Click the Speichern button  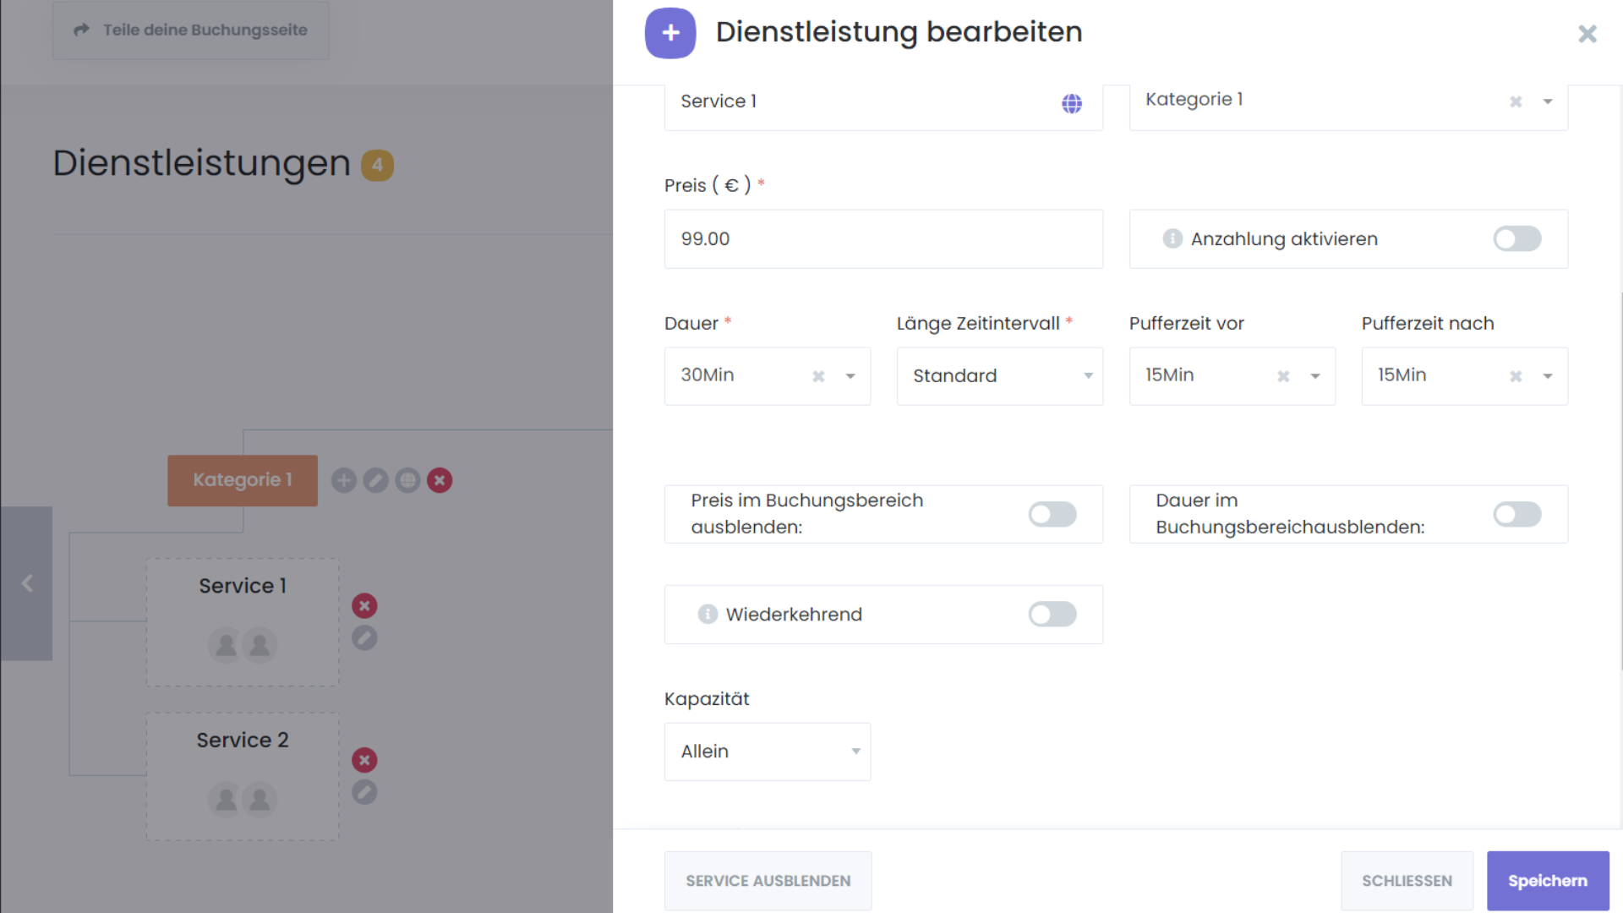coord(1547,881)
